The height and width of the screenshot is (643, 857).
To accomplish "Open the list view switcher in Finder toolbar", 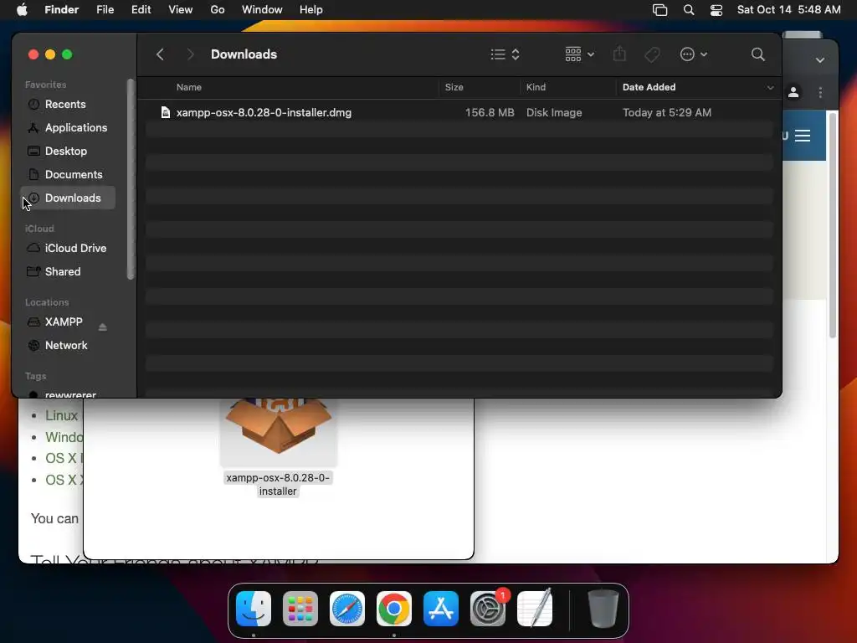I will click(x=505, y=54).
